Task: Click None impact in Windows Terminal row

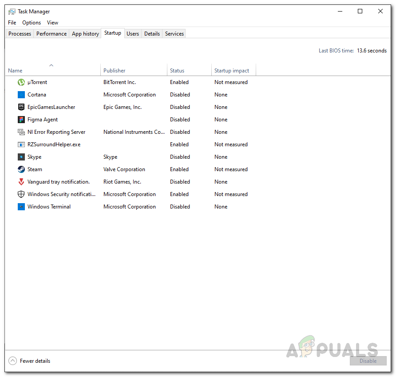Action: tap(221, 207)
